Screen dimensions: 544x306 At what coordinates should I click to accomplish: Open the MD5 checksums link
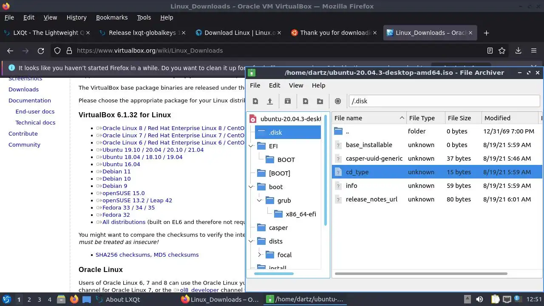[176, 255]
